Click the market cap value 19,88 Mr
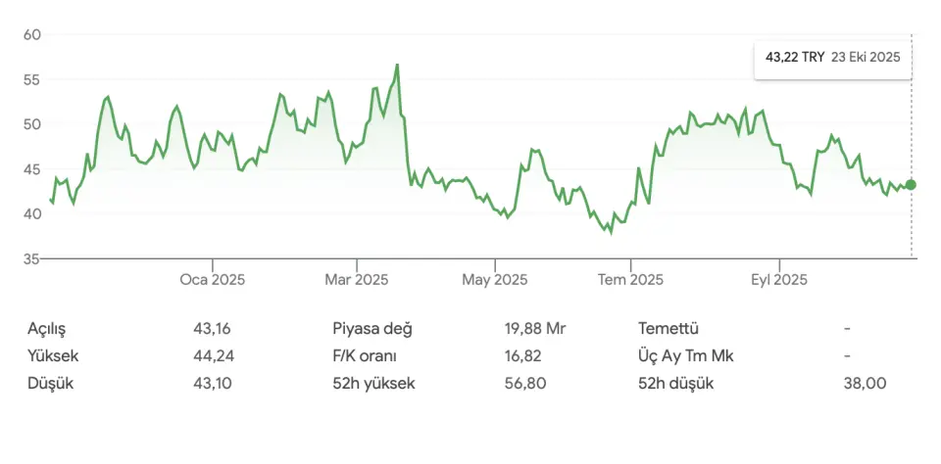Viewport: 941px width, 464px height. (535, 328)
